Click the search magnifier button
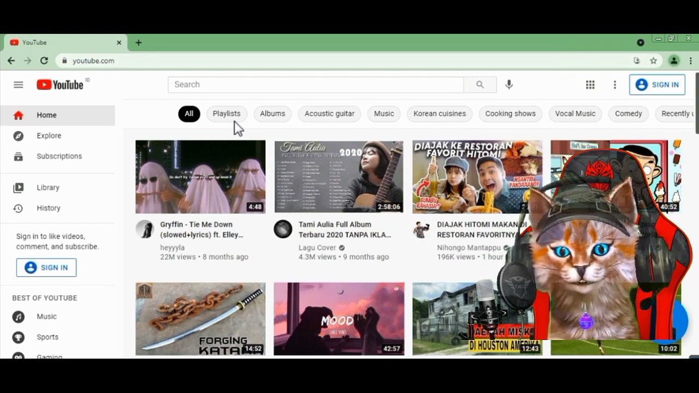 pyautogui.click(x=480, y=85)
